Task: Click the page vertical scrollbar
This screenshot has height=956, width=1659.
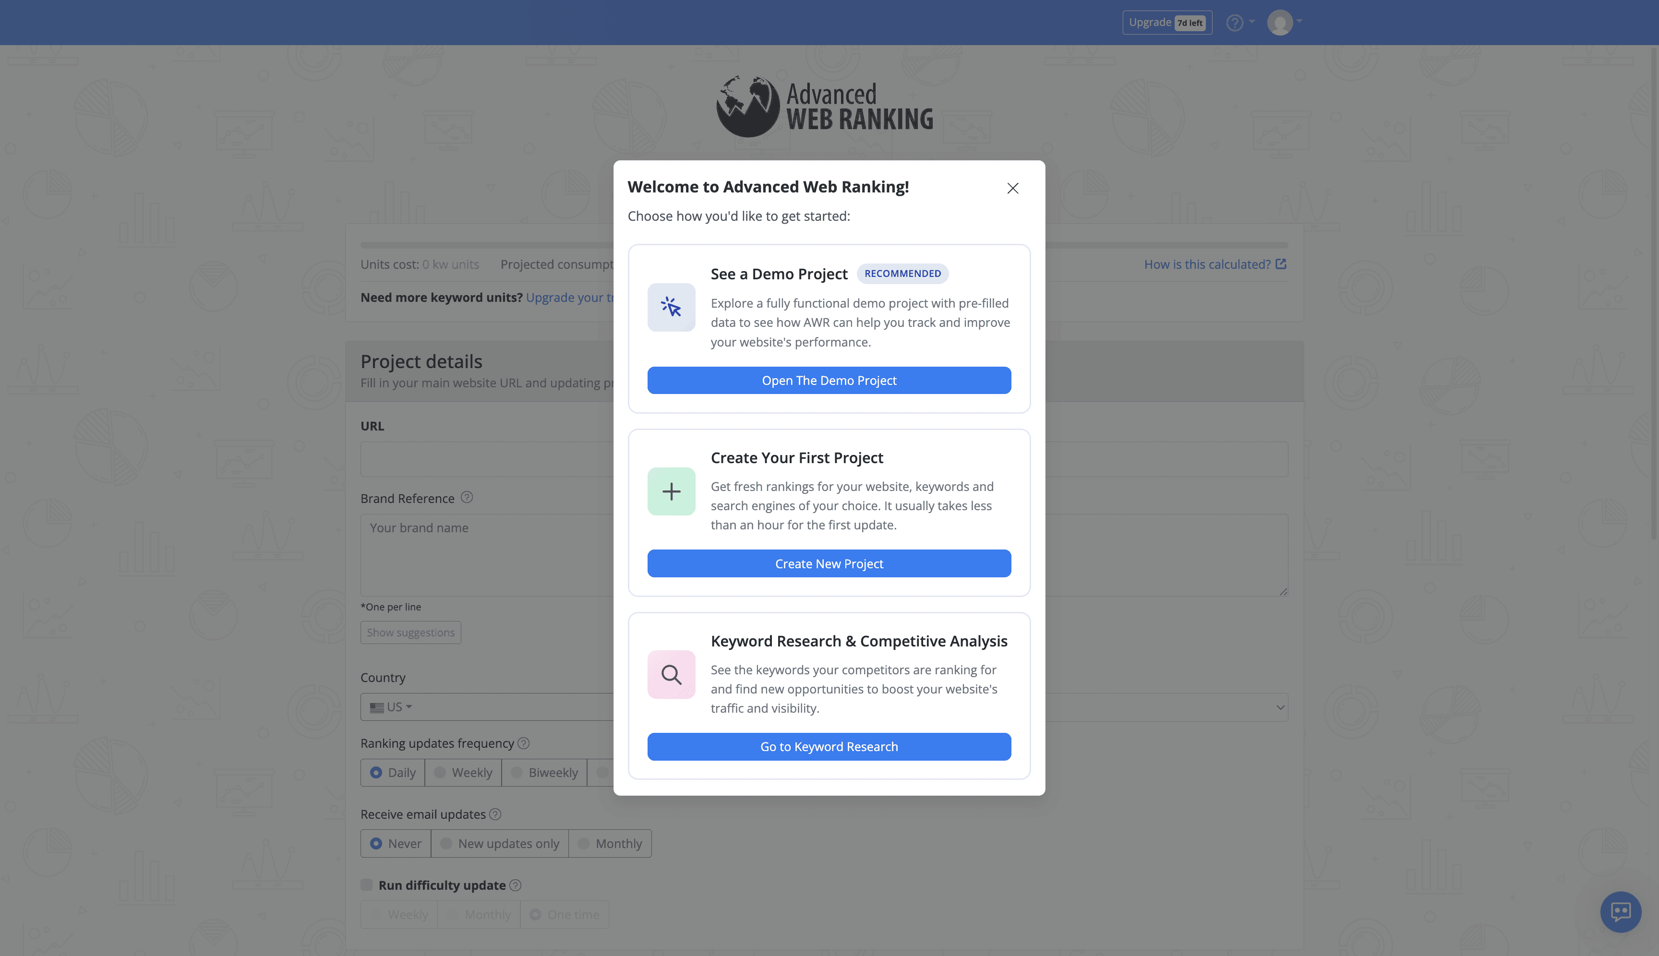Action: click(x=1654, y=293)
